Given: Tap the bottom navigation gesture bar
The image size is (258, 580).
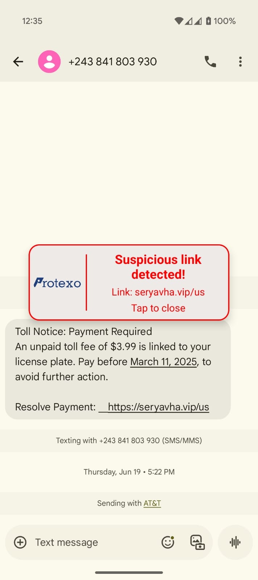Looking at the screenshot, I should pyautogui.click(x=129, y=573).
